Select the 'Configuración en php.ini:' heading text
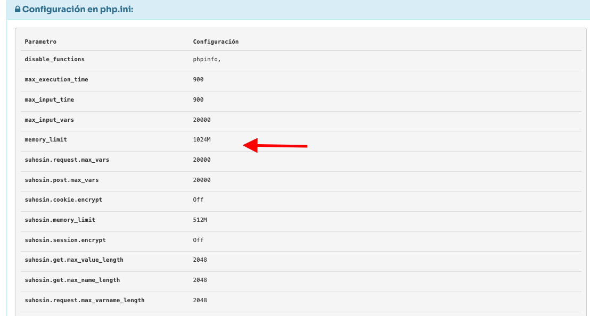The width and height of the screenshot is (590, 316). click(x=78, y=10)
